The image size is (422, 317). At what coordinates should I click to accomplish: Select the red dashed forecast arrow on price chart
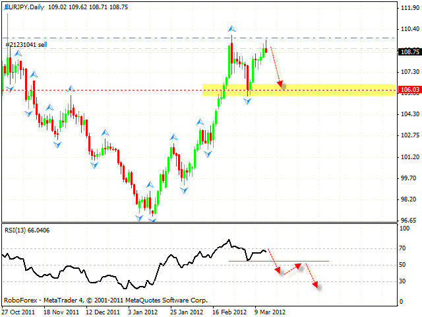[276, 66]
